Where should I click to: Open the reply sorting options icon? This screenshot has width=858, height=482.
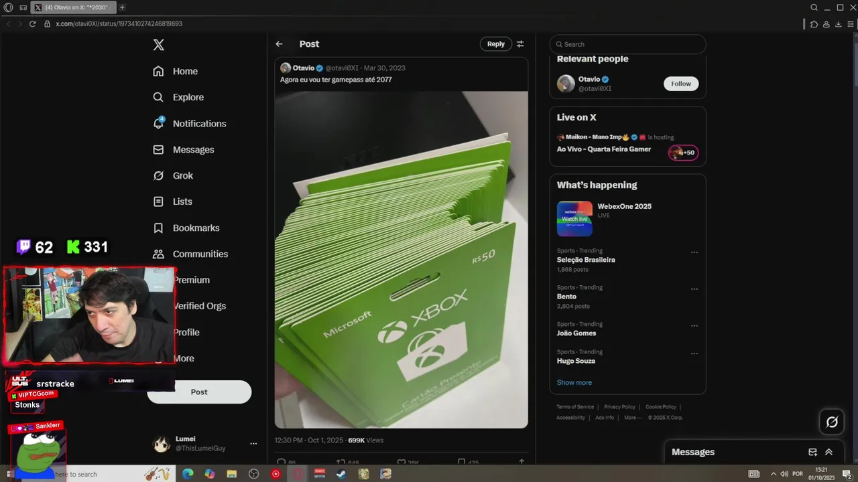pos(520,44)
